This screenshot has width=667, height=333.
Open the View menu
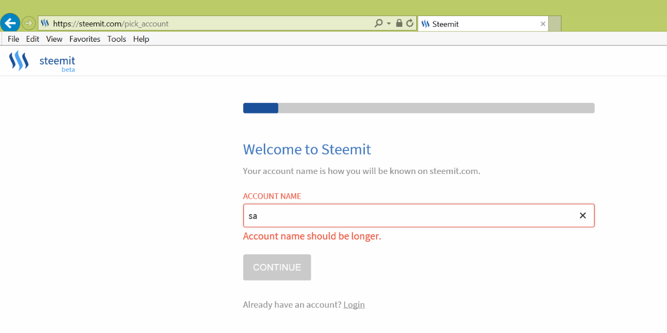click(54, 39)
